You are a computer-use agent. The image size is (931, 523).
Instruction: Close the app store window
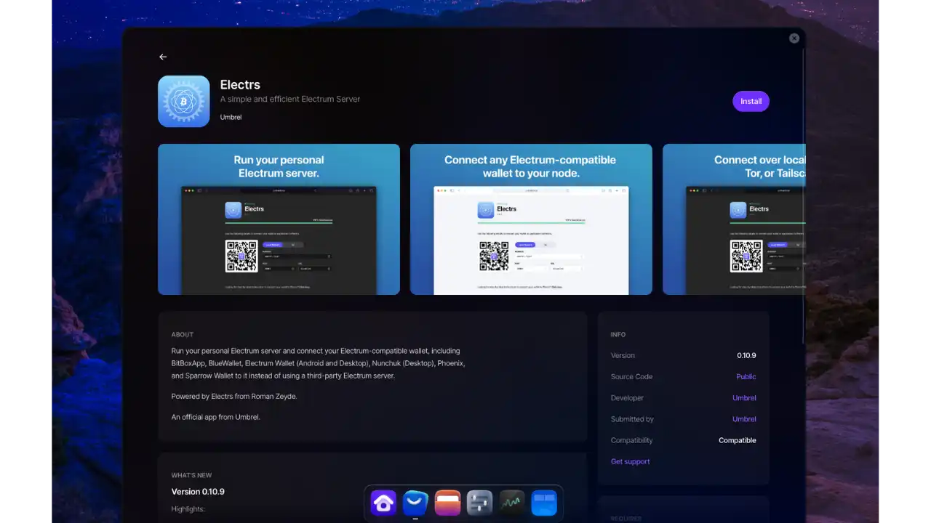pyautogui.click(x=794, y=38)
